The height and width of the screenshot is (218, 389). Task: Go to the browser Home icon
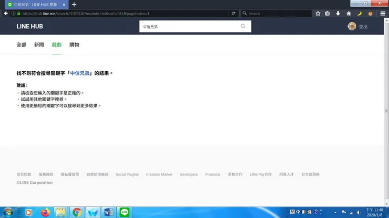[x=349, y=14]
